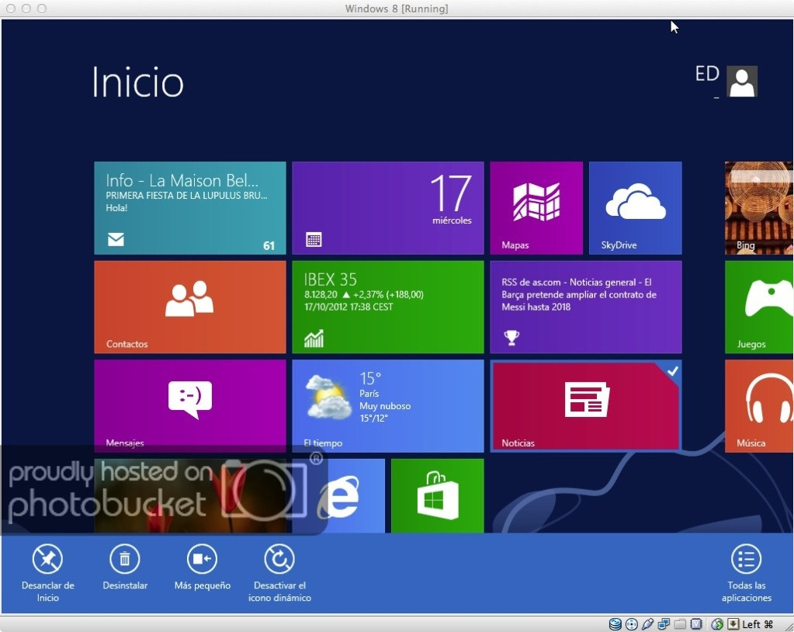Open the Juegos Xbox tile
Viewport: 794px width, 632px height.
759,307
